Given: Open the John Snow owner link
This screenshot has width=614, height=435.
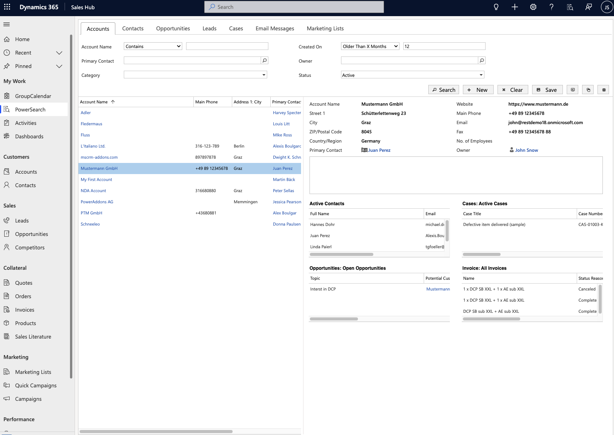Looking at the screenshot, I should click(526, 150).
